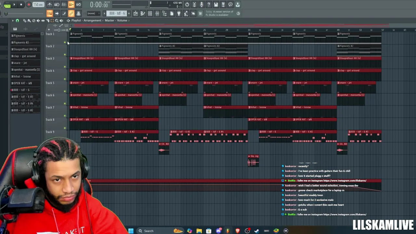Screen dimensions: 416x234
Task: Open the audio editor scissors icon
Action: (x=194, y=5)
